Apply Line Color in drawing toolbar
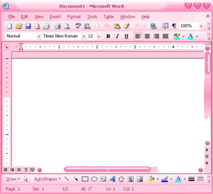 tap(165, 179)
